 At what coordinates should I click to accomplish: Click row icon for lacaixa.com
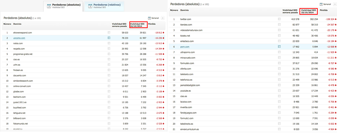pos(279,102)
